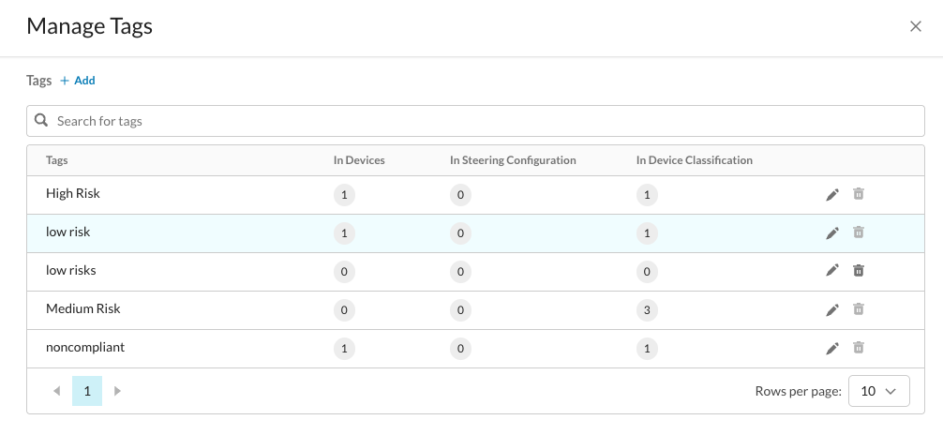Delete the Medium Risk tag
The height and width of the screenshot is (435, 943).
point(859,309)
